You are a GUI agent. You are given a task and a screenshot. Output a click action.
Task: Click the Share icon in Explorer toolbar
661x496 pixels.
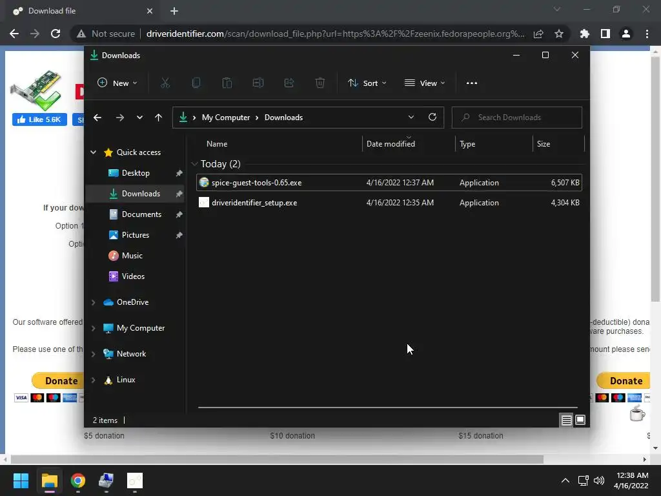point(289,83)
